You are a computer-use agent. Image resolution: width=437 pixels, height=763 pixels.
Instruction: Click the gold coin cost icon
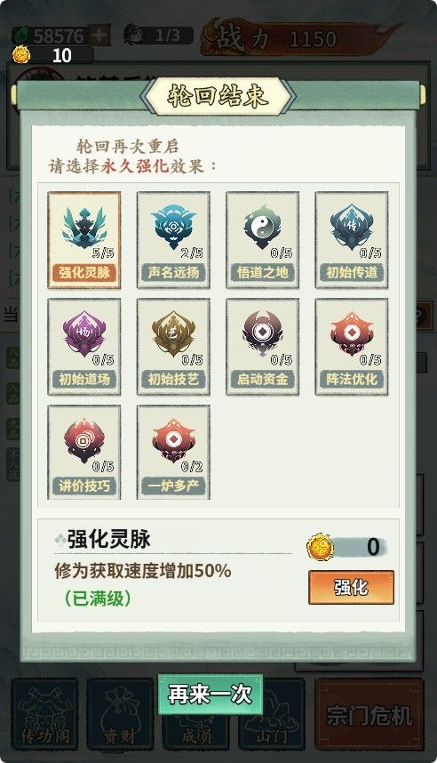pos(320,547)
